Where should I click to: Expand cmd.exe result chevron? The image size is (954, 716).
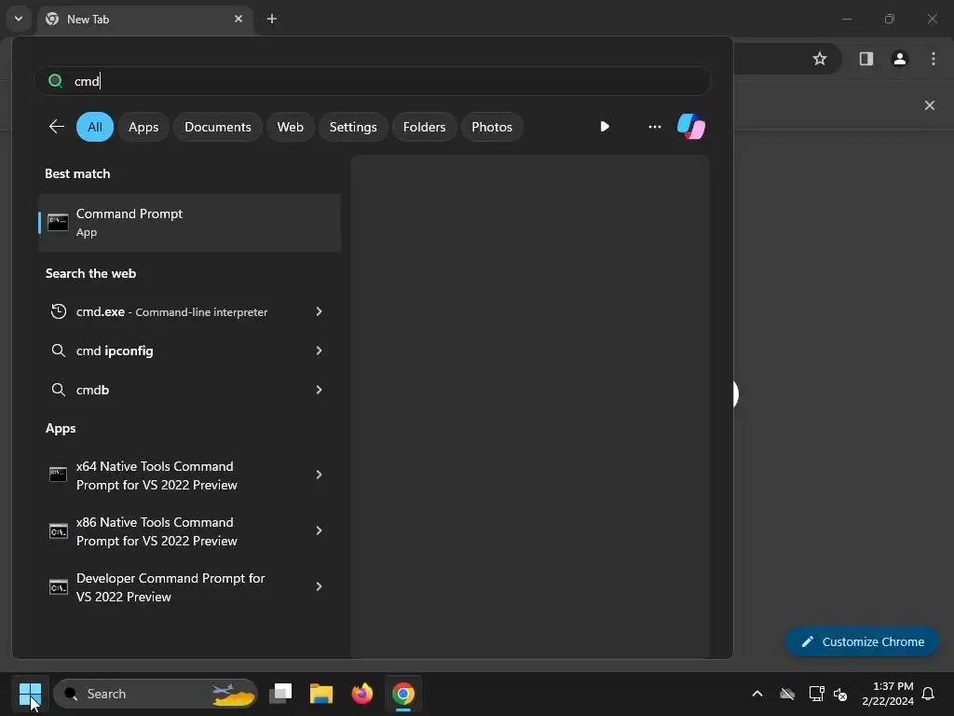[319, 311]
